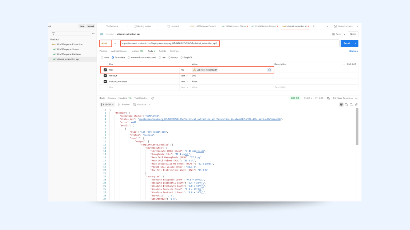The width and height of the screenshot is (410, 230).
Task: Copy the response body to clipboard
Action: (346, 104)
